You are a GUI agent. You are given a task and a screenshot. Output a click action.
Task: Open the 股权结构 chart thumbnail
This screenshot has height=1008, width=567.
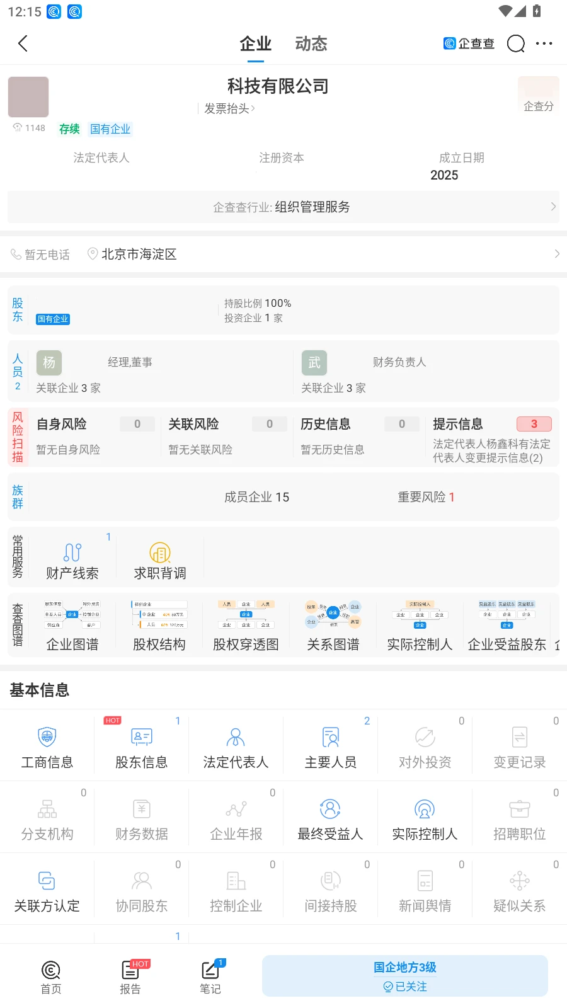click(159, 625)
